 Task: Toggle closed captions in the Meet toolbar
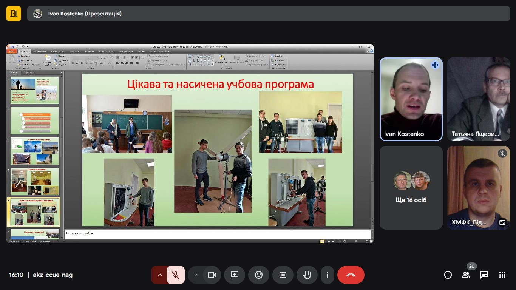point(283,275)
